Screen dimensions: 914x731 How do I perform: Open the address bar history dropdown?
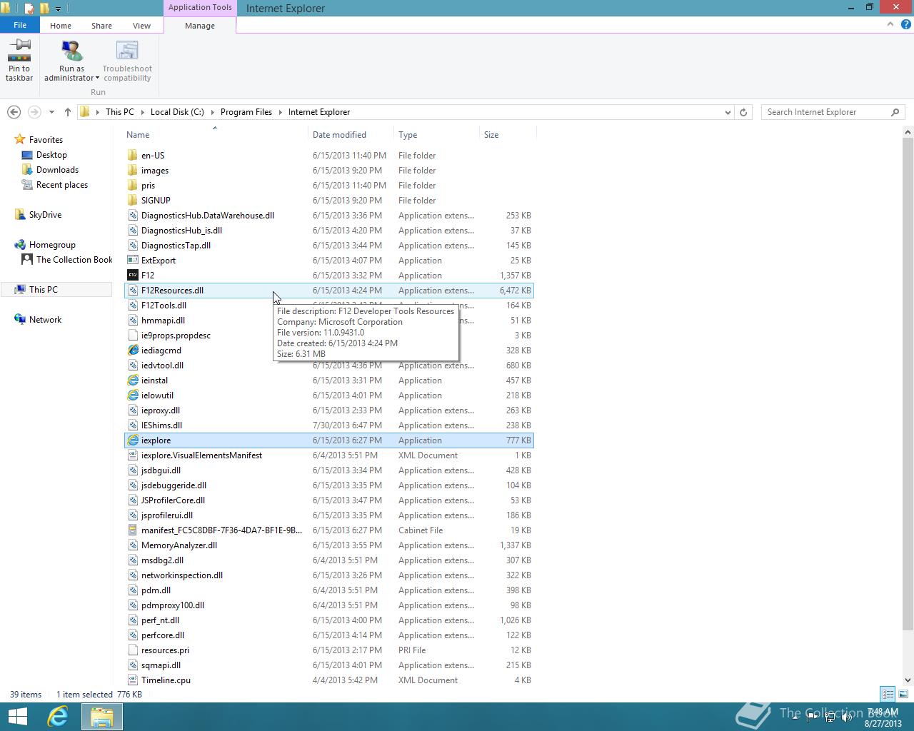(728, 112)
